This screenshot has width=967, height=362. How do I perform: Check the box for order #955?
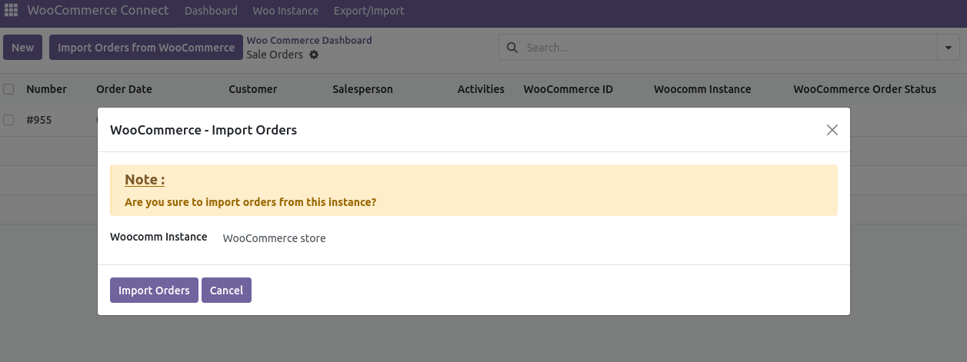[8, 120]
